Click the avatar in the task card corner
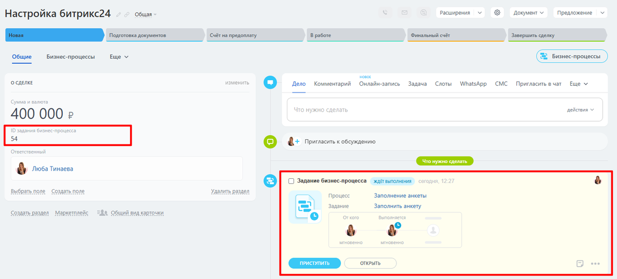This screenshot has height=279, width=617. coord(598,180)
